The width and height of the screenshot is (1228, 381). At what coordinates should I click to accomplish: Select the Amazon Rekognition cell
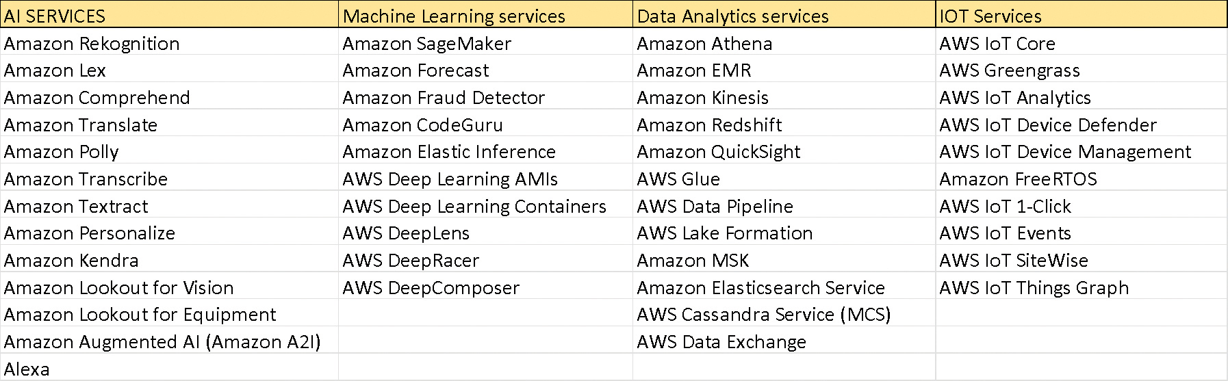[x=92, y=44]
